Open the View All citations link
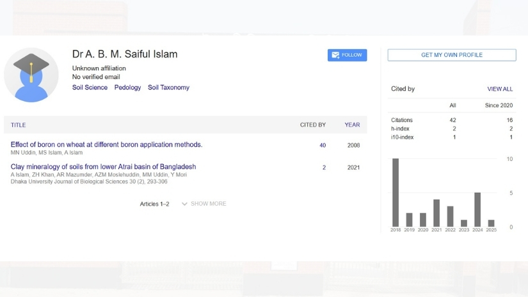528x297 pixels. (x=499, y=89)
